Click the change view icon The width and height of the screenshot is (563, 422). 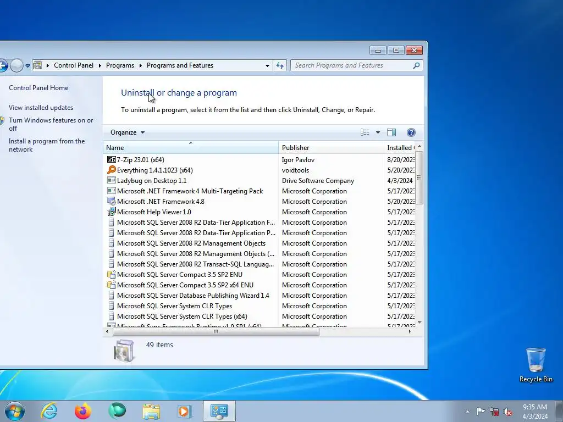(365, 132)
